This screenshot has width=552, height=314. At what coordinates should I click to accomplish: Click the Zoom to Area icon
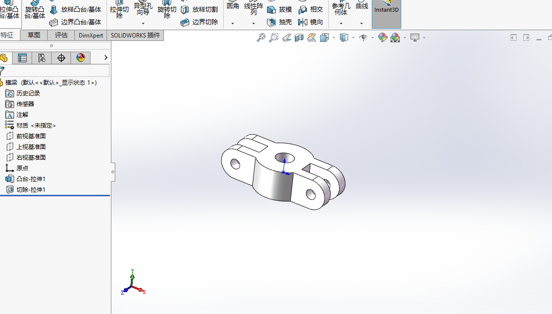(x=273, y=37)
